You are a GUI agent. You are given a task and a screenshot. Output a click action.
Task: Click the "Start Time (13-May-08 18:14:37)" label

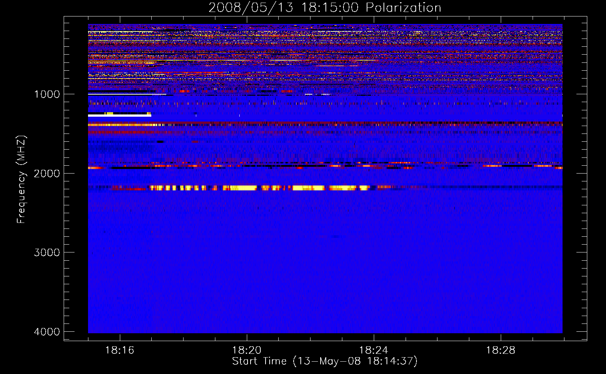click(x=325, y=361)
